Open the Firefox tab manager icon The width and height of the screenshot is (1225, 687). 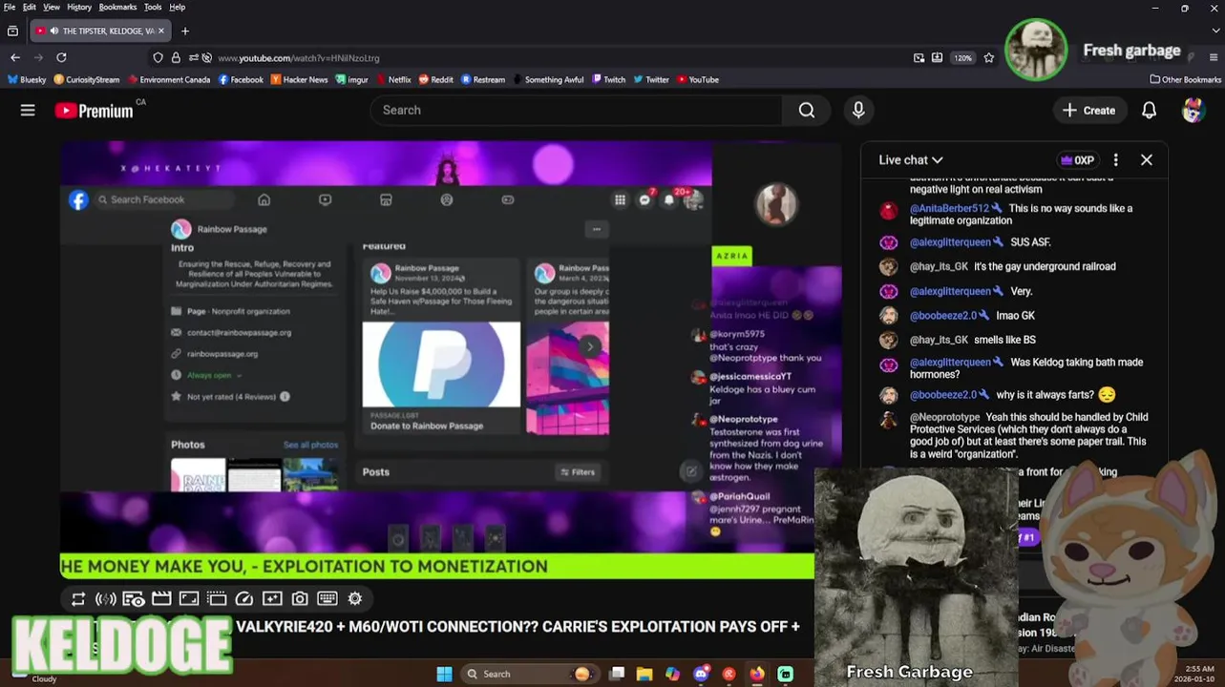pos(12,31)
